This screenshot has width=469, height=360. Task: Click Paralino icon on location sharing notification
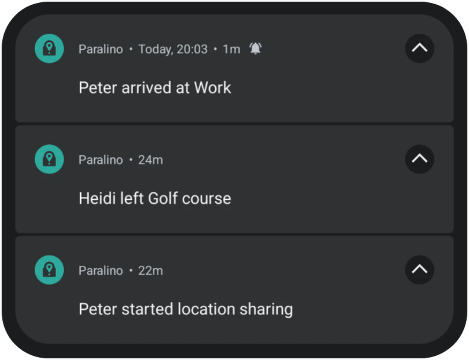click(49, 270)
